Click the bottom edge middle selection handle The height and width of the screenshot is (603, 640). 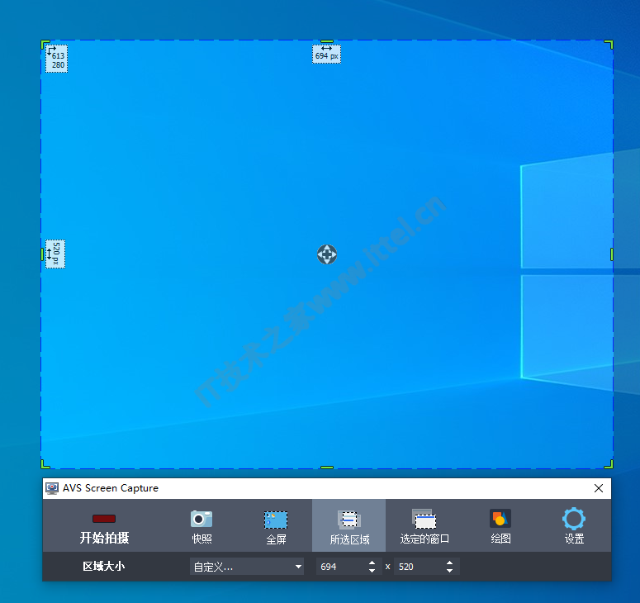point(327,467)
